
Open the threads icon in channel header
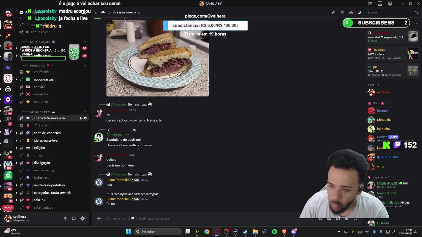point(333,13)
